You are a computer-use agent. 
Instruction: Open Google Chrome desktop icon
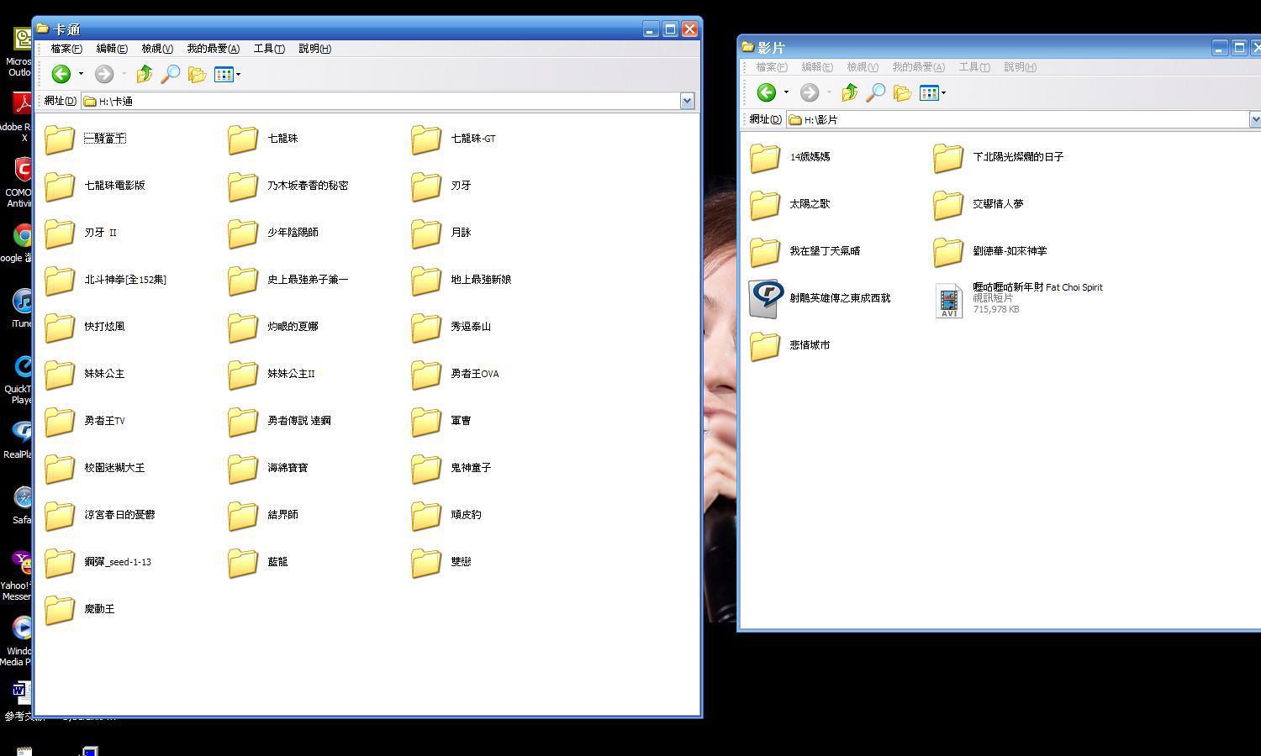pyautogui.click(x=23, y=236)
